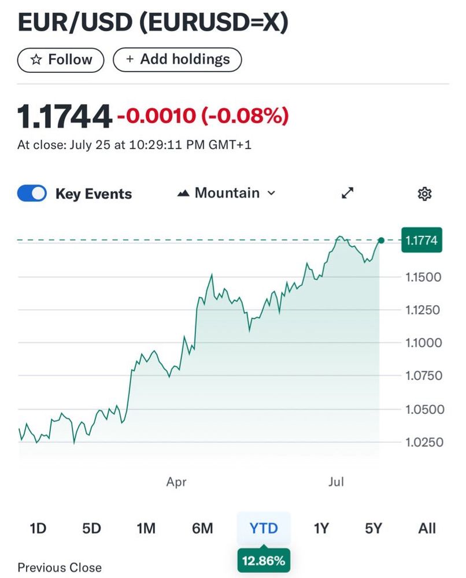Select the 5D time range
This screenshot has height=578, width=466.
(91, 528)
